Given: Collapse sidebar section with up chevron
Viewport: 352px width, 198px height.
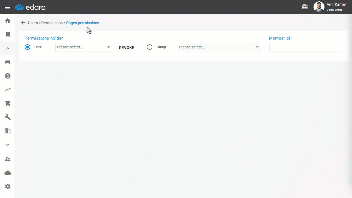Looking at the screenshot, I should pyautogui.click(x=8, y=48).
